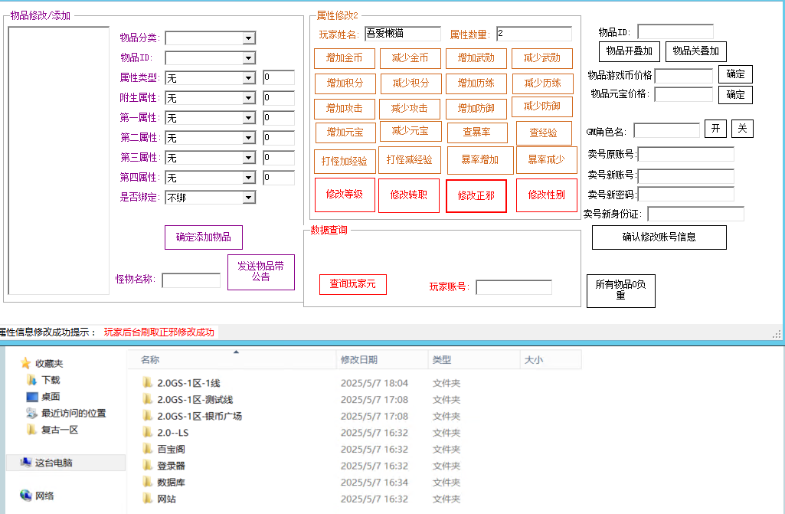Select 这台电脑 in navigation pane

pyautogui.click(x=54, y=463)
